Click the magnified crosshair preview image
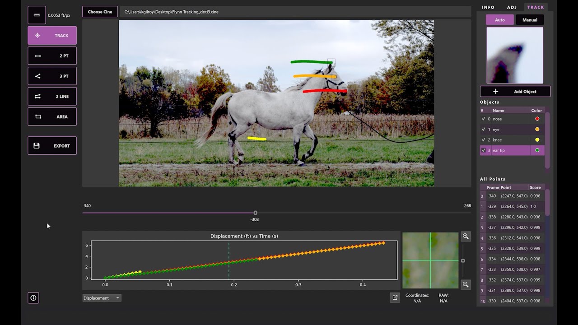Screen dimensions: 578x325 [x=430, y=260]
